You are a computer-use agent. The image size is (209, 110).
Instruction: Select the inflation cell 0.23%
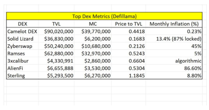(x=174, y=31)
